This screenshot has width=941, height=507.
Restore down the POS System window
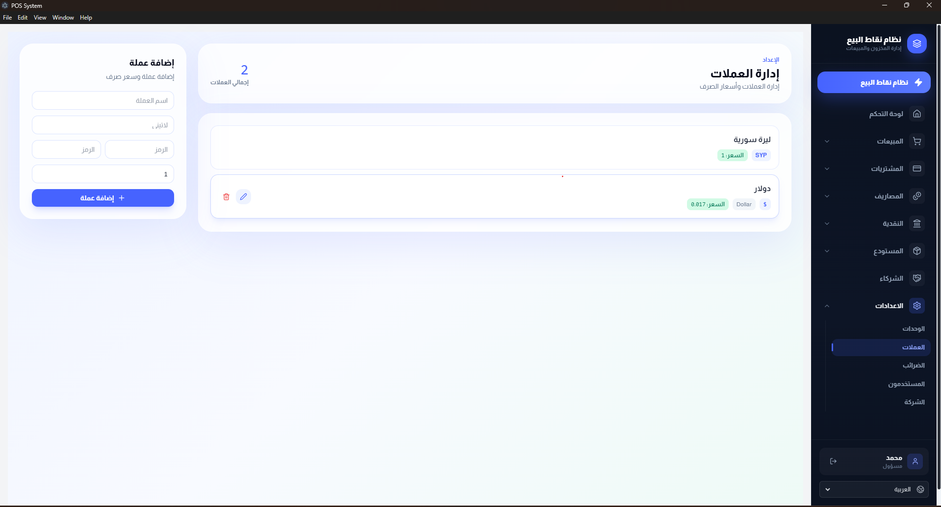(x=907, y=5)
